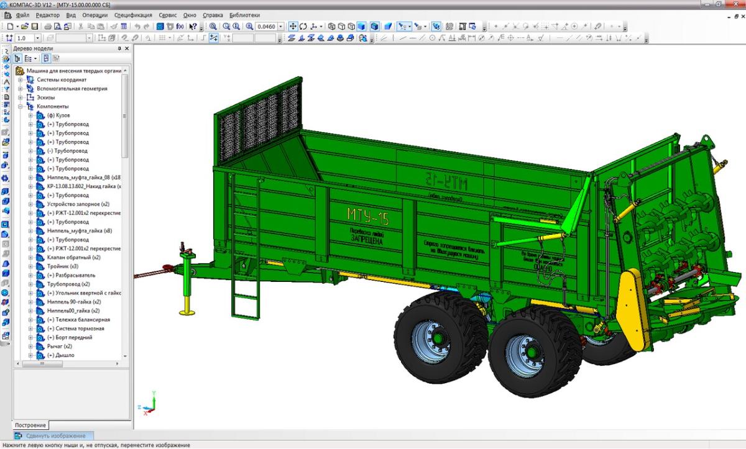Click the Print icon in the toolbar

click(x=48, y=27)
